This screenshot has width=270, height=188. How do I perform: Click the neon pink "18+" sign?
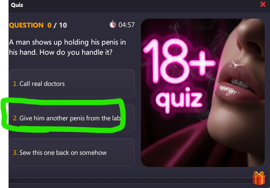point(179,61)
